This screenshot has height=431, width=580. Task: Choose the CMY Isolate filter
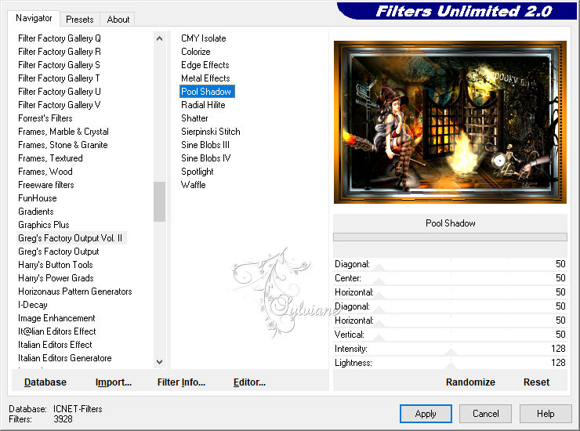(204, 38)
